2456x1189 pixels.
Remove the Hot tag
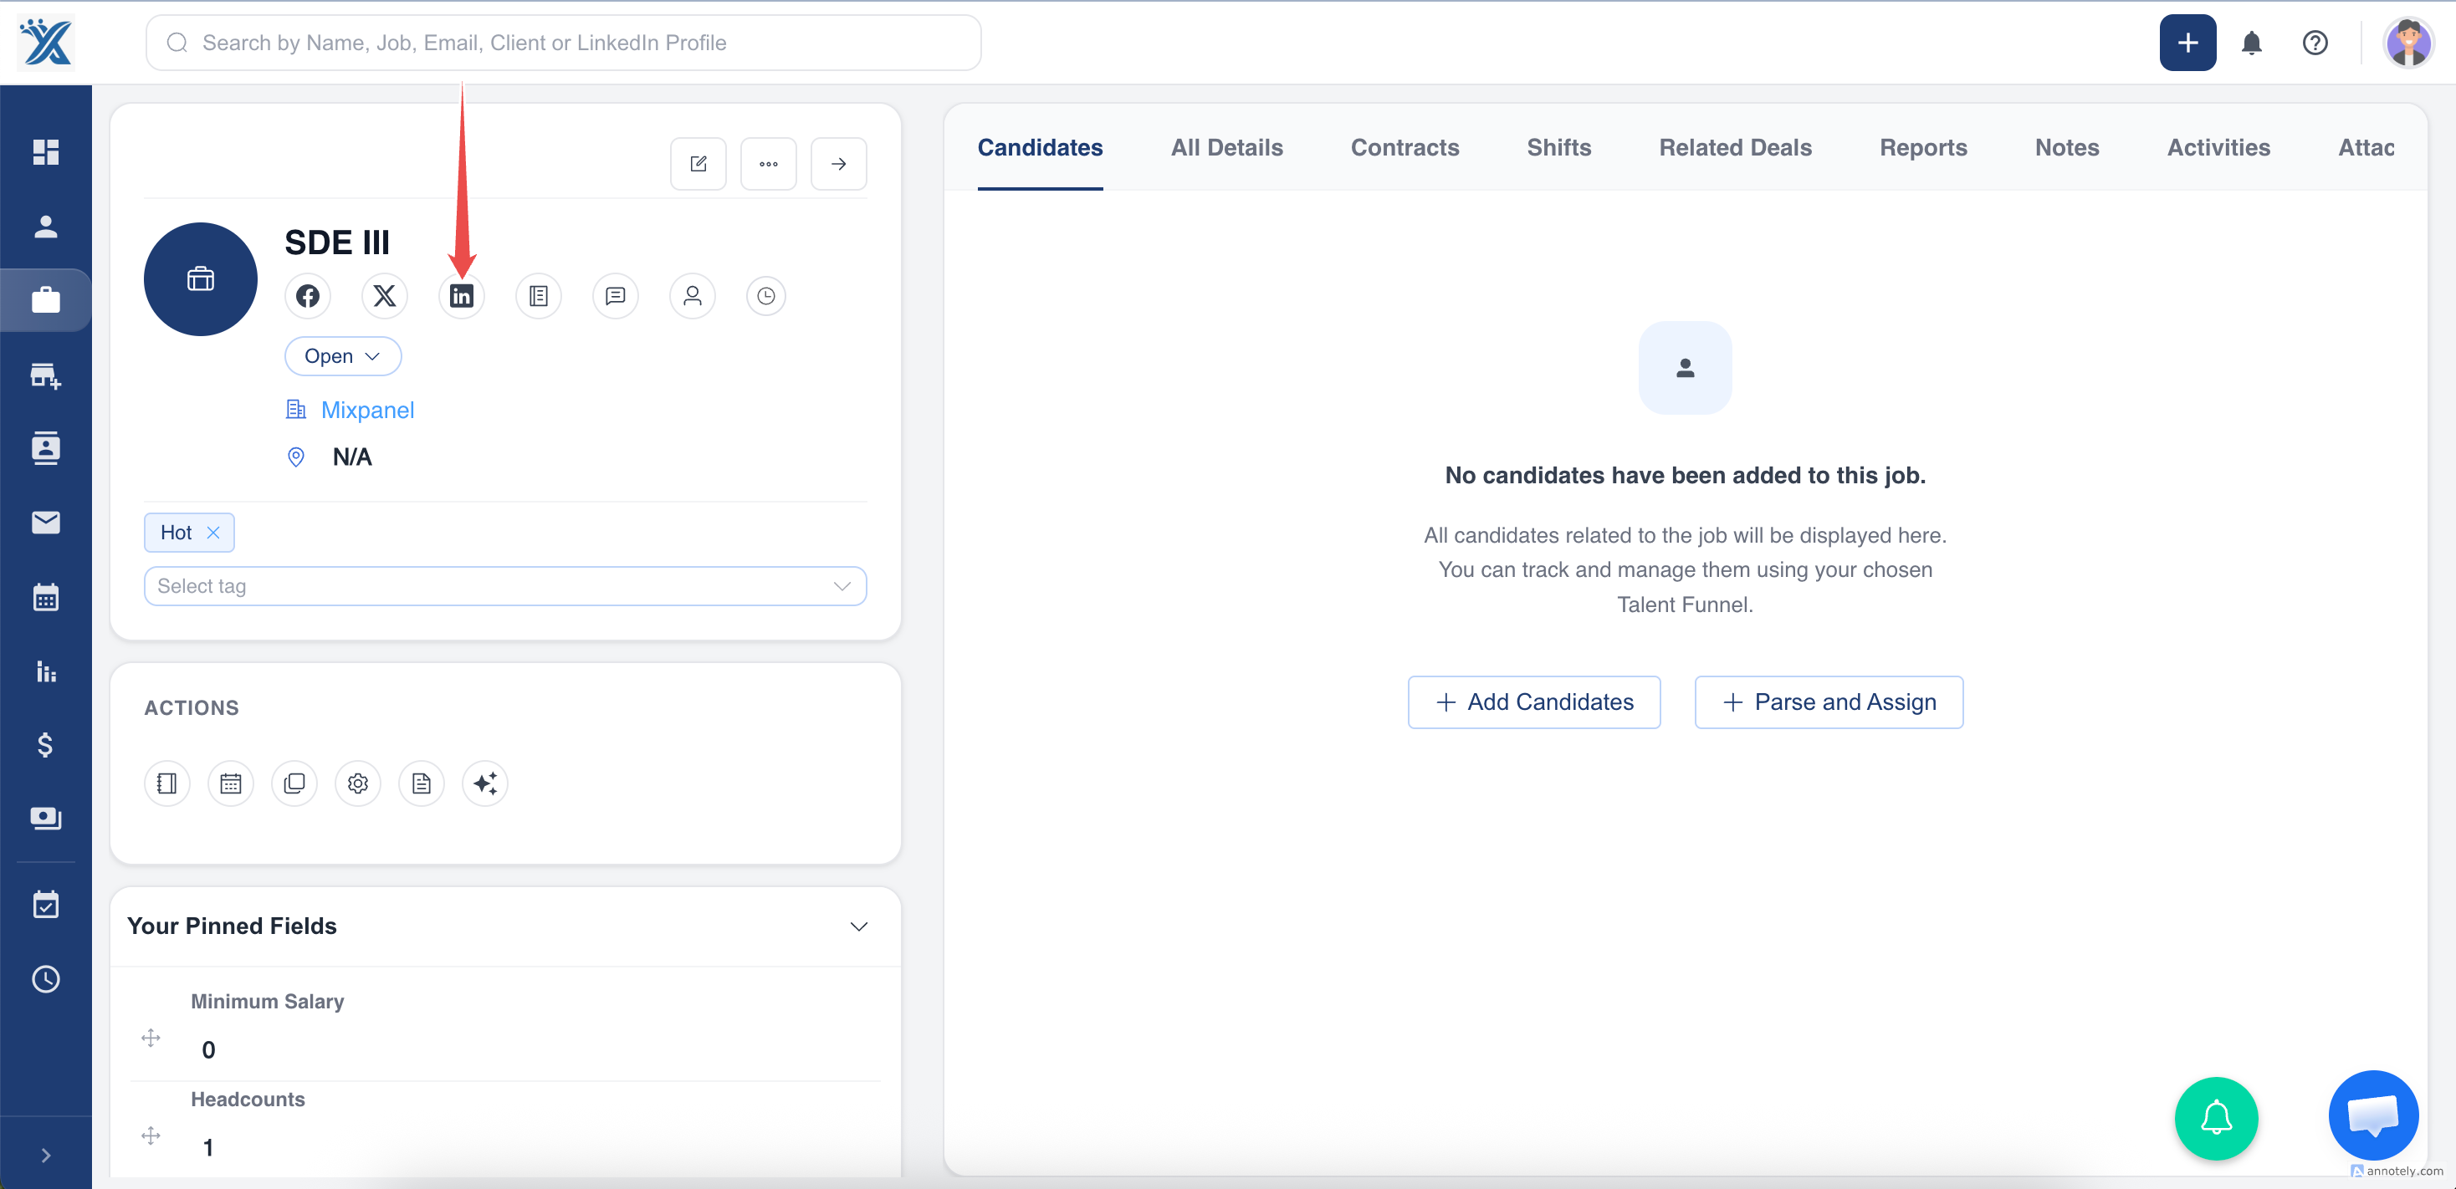[x=213, y=533]
